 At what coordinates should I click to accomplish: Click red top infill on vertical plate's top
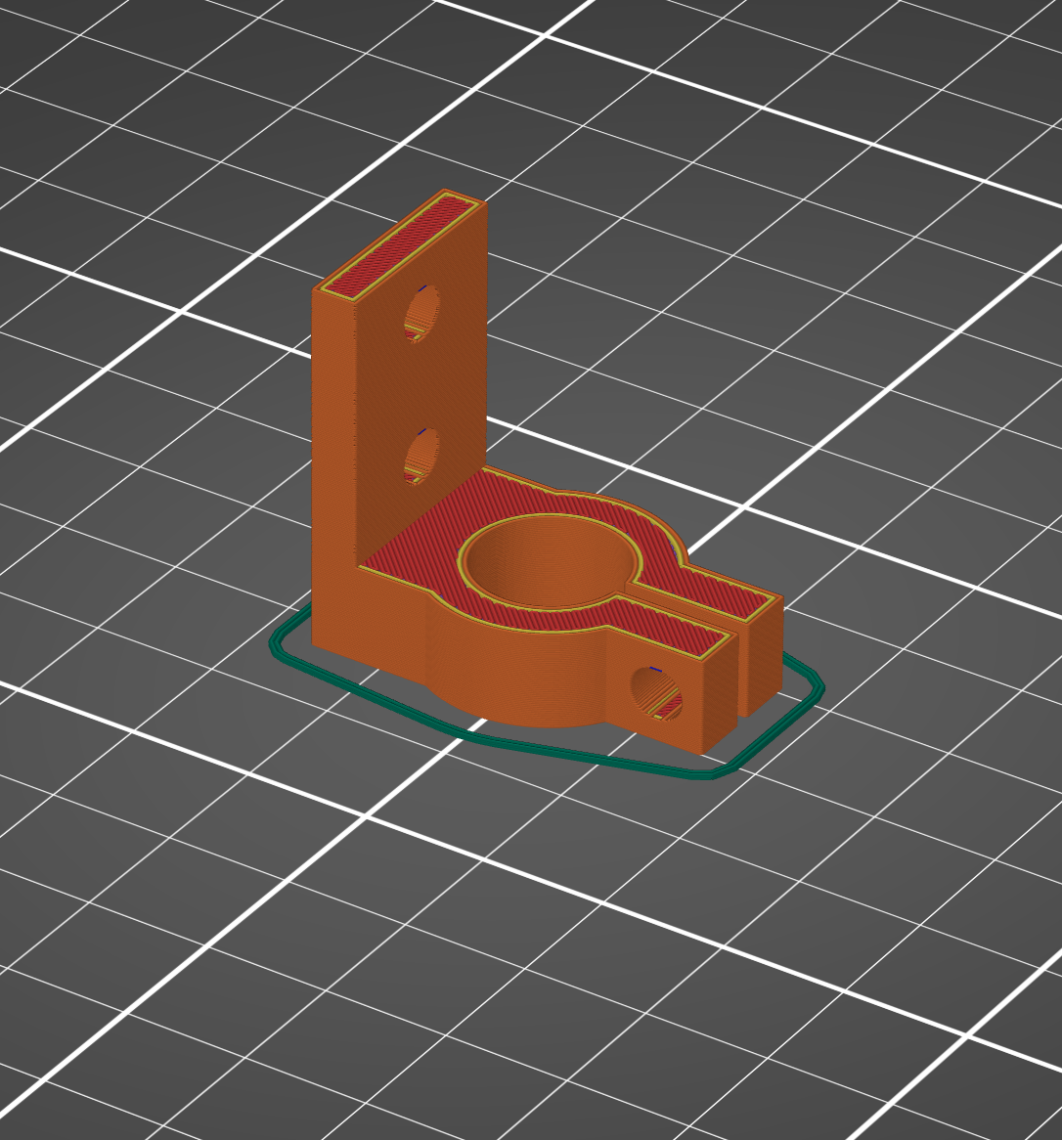click(402, 246)
